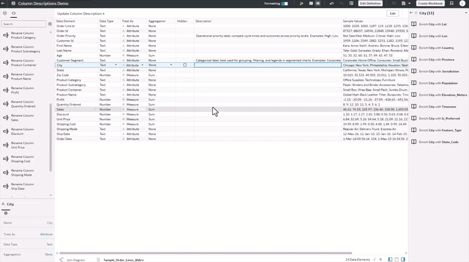Click the Edit Definition button
Viewport: 469px width, 262px height.
click(x=371, y=3)
